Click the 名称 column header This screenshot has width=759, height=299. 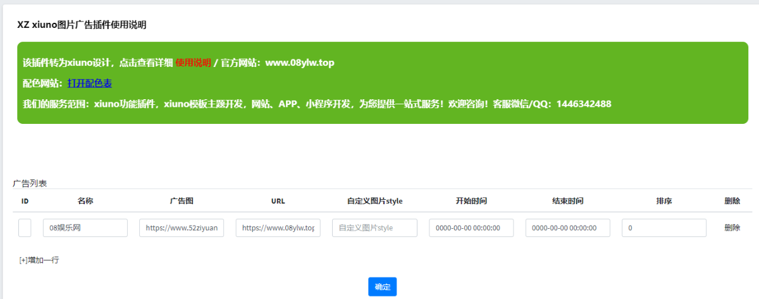[85, 201]
